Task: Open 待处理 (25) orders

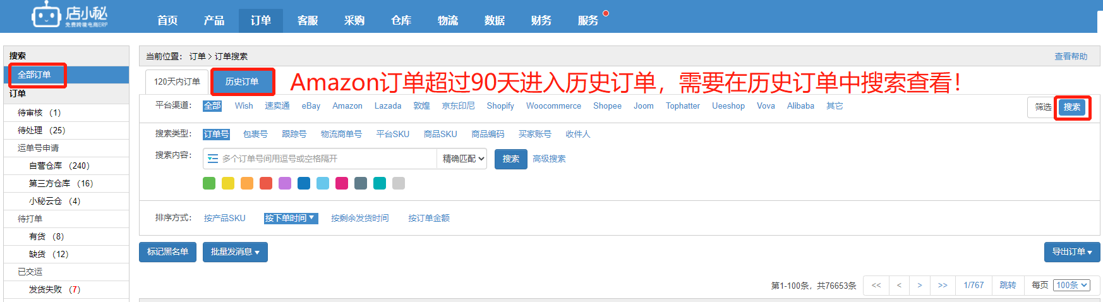Action: pos(66,130)
